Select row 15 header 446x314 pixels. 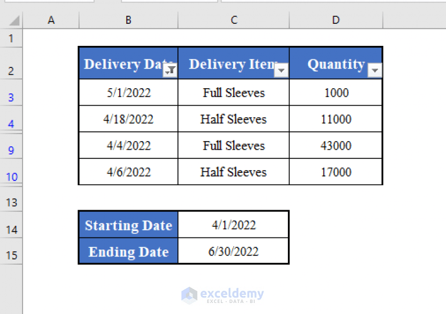pos(11,251)
